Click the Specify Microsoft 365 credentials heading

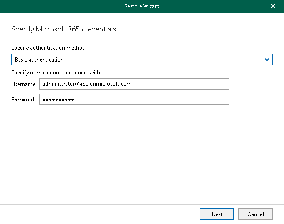click(x=63, y=29)
